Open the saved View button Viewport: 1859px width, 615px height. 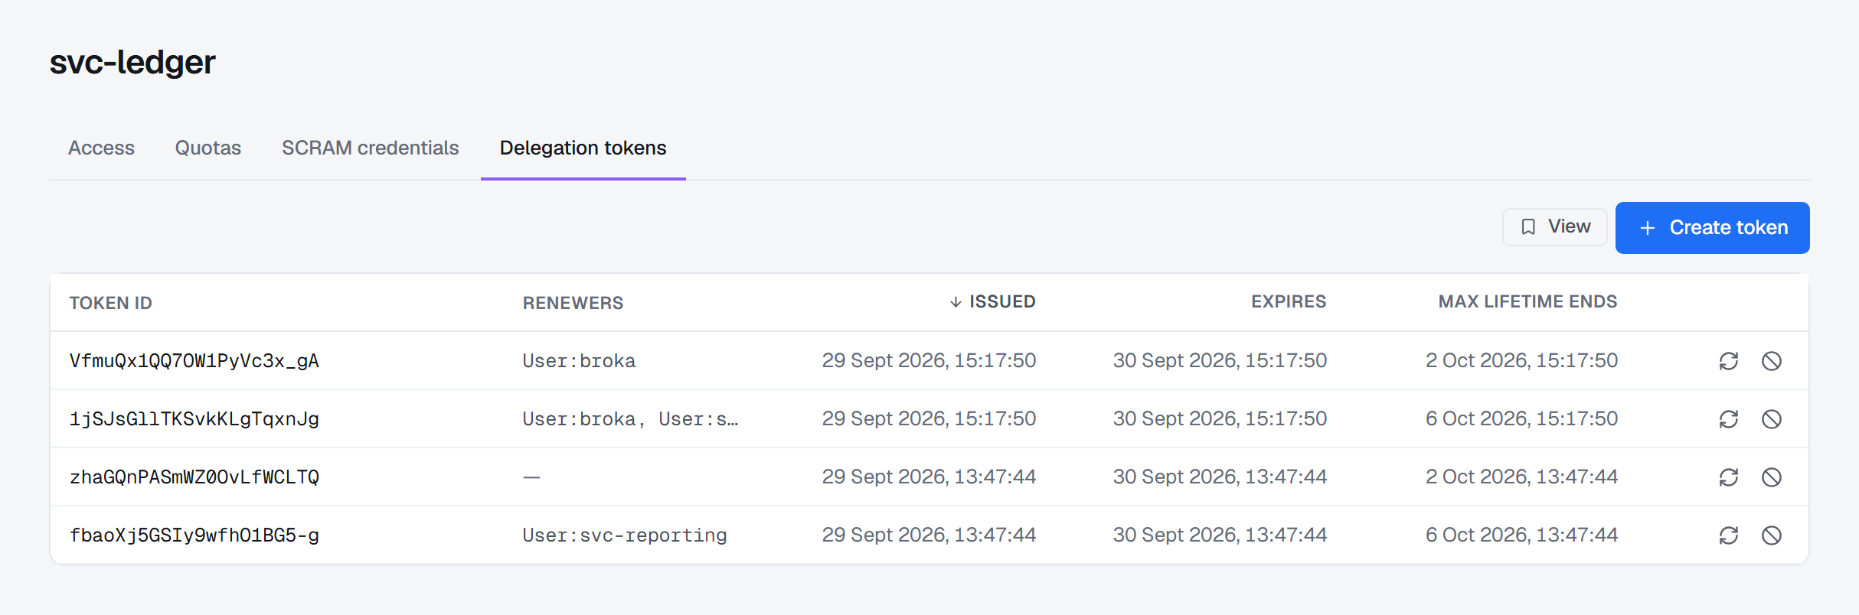[x=1555, y=227]
